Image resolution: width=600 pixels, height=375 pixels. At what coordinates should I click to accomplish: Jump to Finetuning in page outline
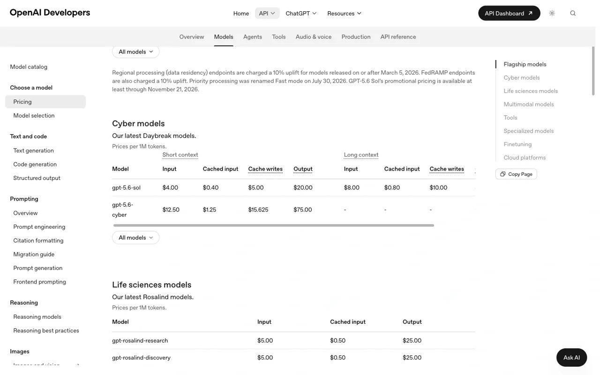tap(517, 144)
